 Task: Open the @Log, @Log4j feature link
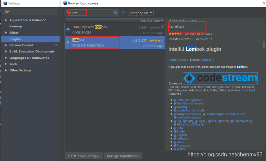[183, 121]
